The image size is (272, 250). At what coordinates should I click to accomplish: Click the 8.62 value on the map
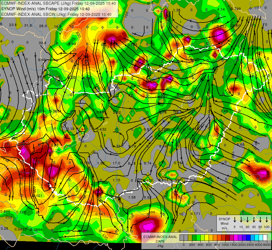148,197
